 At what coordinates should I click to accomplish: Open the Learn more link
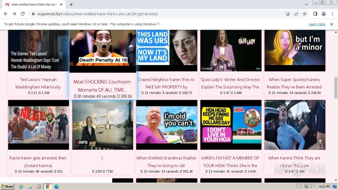point(317,24)
